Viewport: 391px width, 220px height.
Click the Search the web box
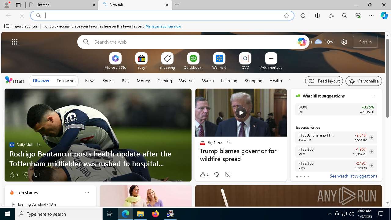pyautogui.click(x=192, y=42)
